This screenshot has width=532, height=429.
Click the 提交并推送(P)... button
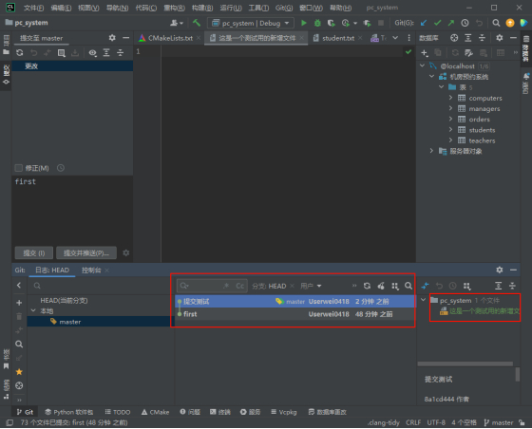[86, 253]
